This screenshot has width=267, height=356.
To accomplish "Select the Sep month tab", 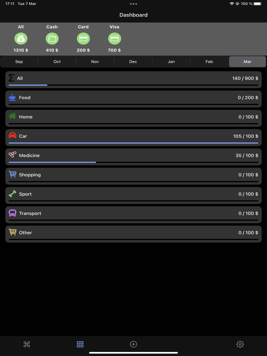I will point(19,61).
